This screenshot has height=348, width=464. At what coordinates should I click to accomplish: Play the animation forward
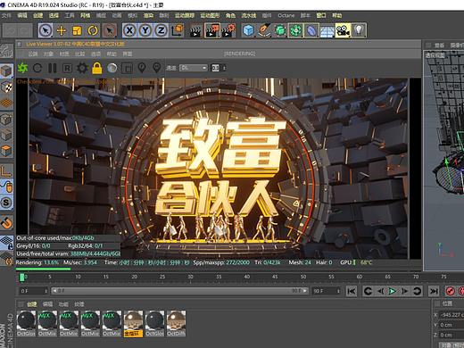(x=393, y=291)
